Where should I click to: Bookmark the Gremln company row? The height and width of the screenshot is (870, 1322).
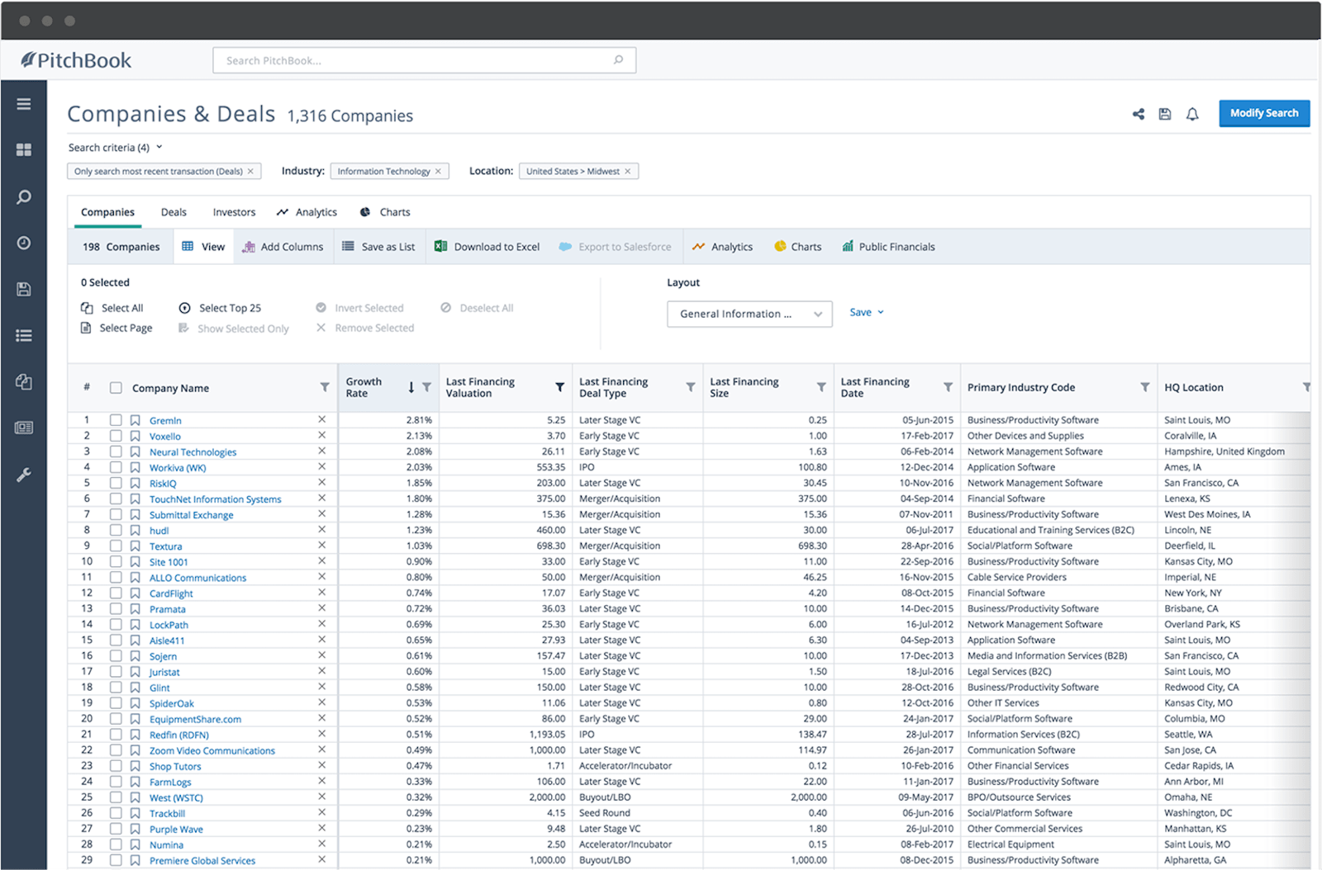[x=135, y=420]
